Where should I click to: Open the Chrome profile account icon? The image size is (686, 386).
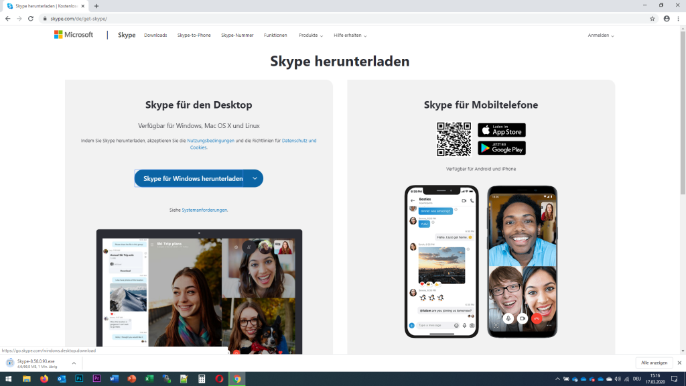pyautogui.click(x=667, y=19)
